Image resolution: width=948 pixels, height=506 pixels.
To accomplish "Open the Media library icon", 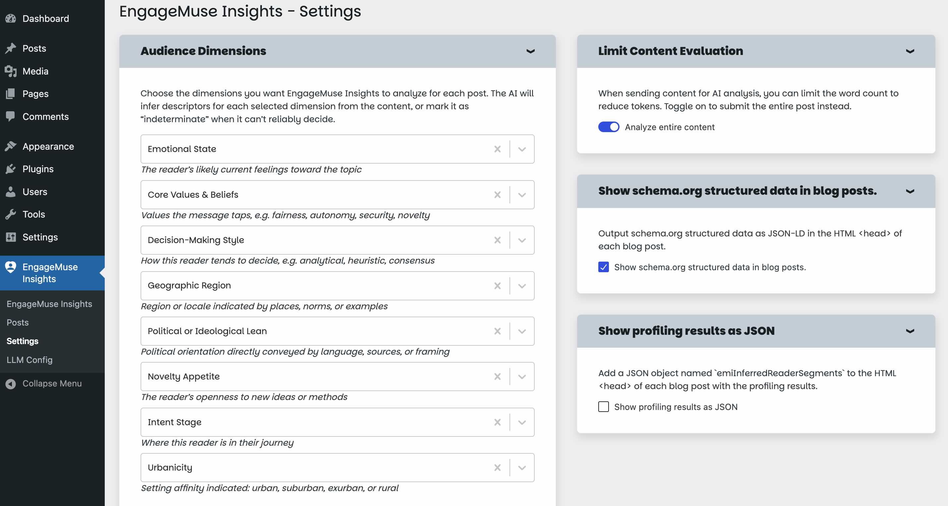I will pyautogui.click(x=11, y=71).
